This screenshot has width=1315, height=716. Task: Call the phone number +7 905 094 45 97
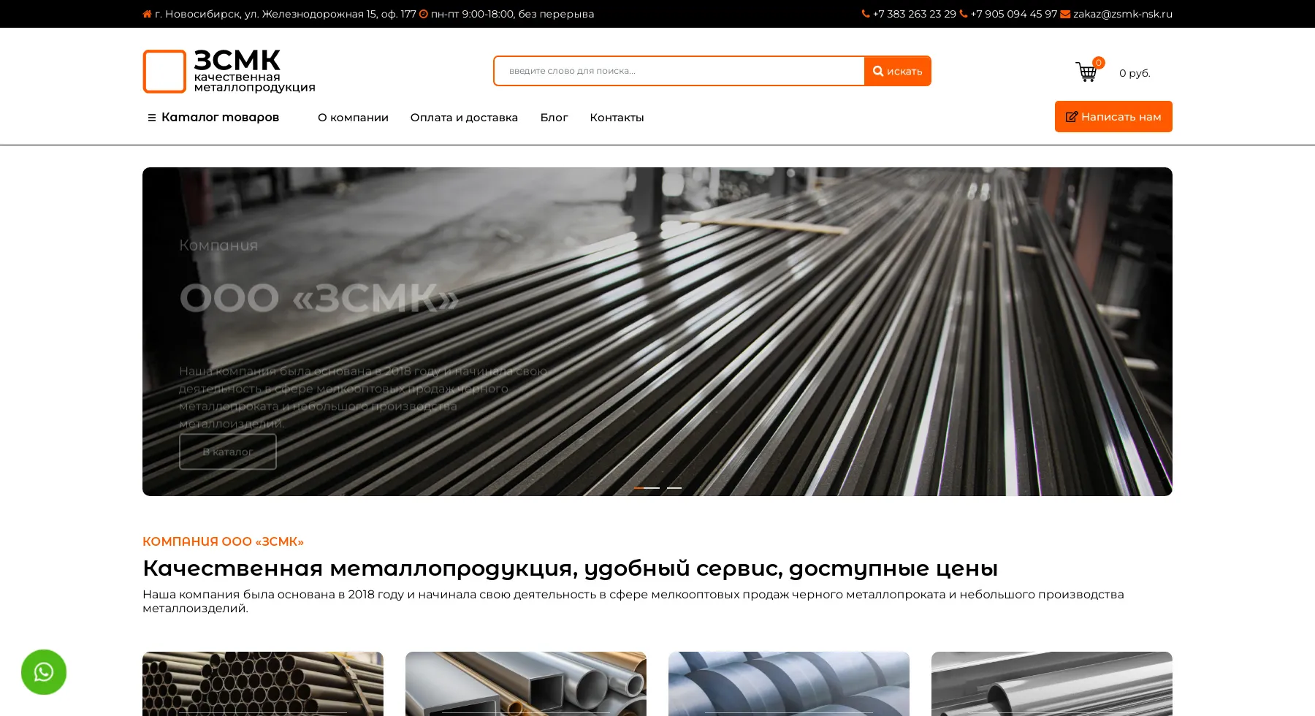tap(1013, 14)
